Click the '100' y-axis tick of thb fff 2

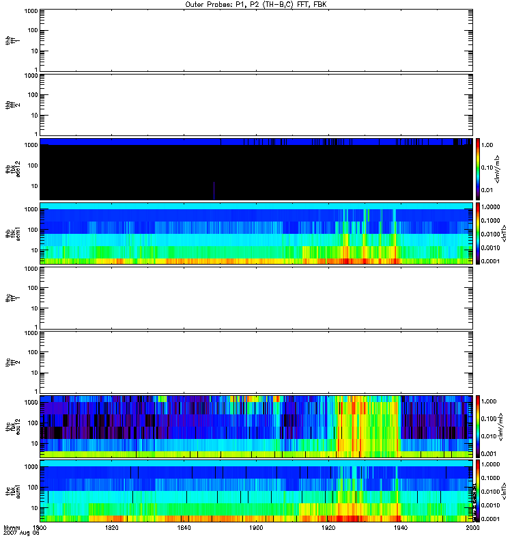point(33,95)
